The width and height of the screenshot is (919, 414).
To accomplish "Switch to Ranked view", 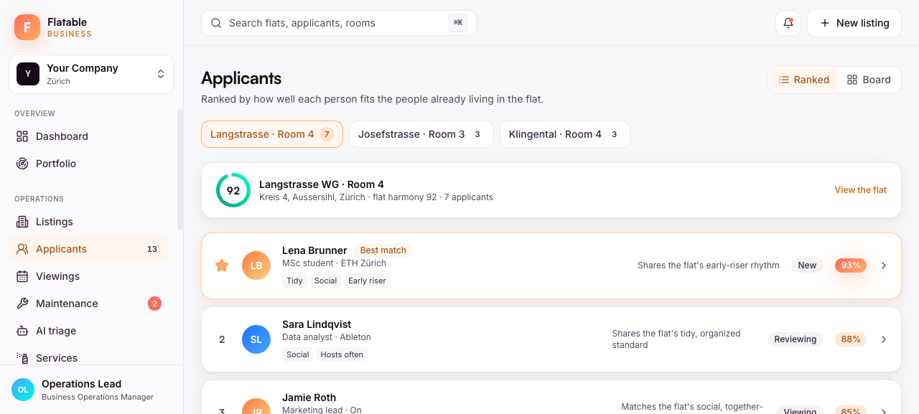I will 804,80.
